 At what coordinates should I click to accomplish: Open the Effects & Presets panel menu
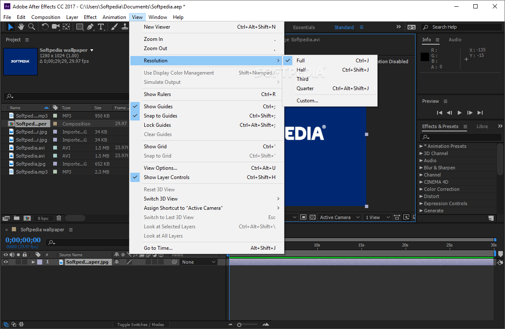pyautogui.click(x=465, y=126)
